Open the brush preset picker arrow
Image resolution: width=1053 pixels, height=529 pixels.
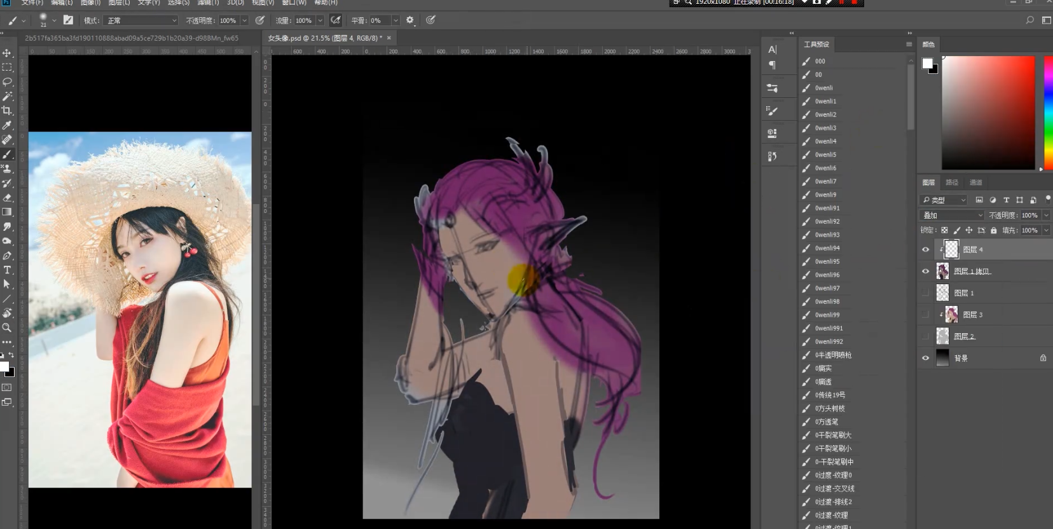pos(54,20)
